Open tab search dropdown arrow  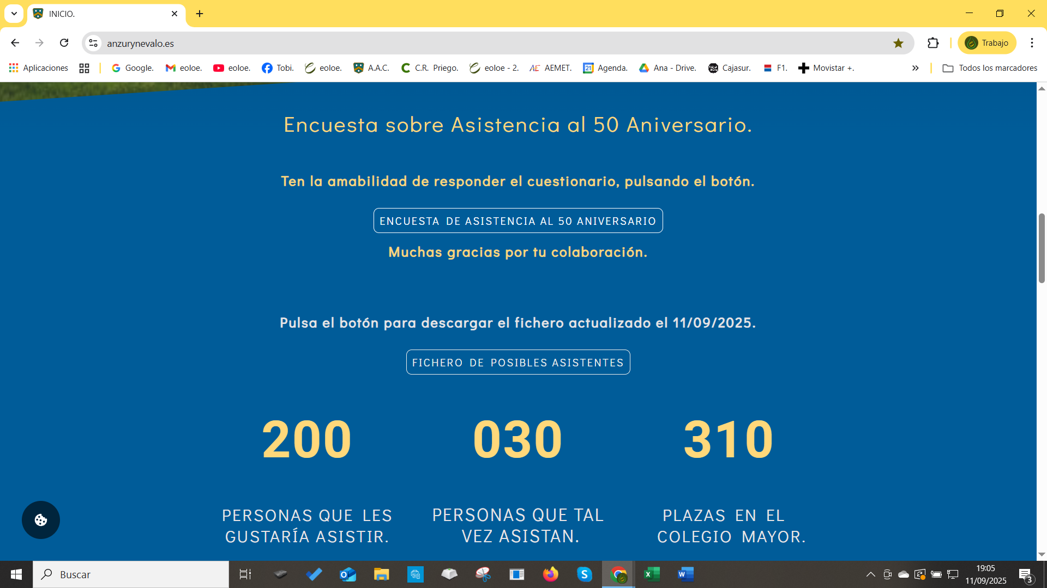point(14,14)
